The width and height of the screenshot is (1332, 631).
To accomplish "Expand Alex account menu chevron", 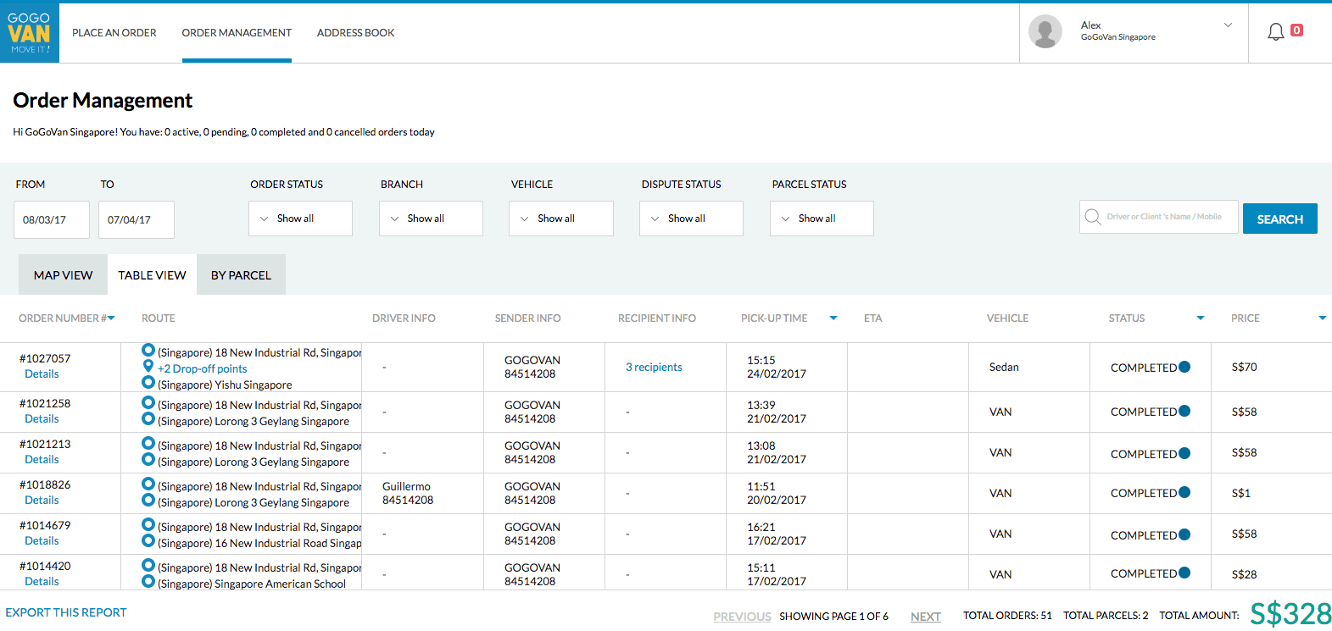I will click(1228, 25).
